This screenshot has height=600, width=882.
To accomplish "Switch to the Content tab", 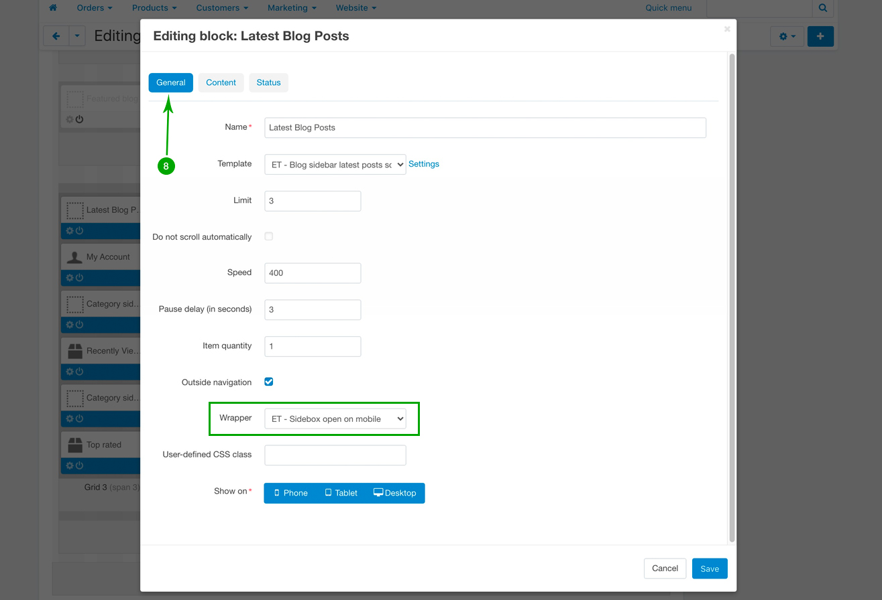I will tap(221, 82).
